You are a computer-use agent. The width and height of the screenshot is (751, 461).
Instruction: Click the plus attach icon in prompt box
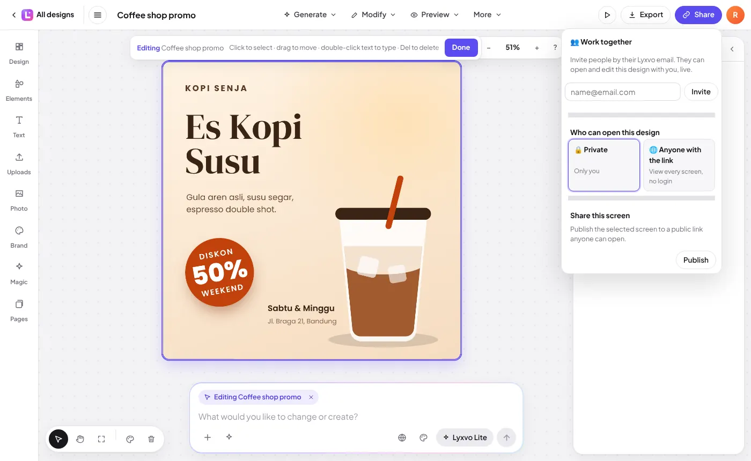[x=208, y=437]
